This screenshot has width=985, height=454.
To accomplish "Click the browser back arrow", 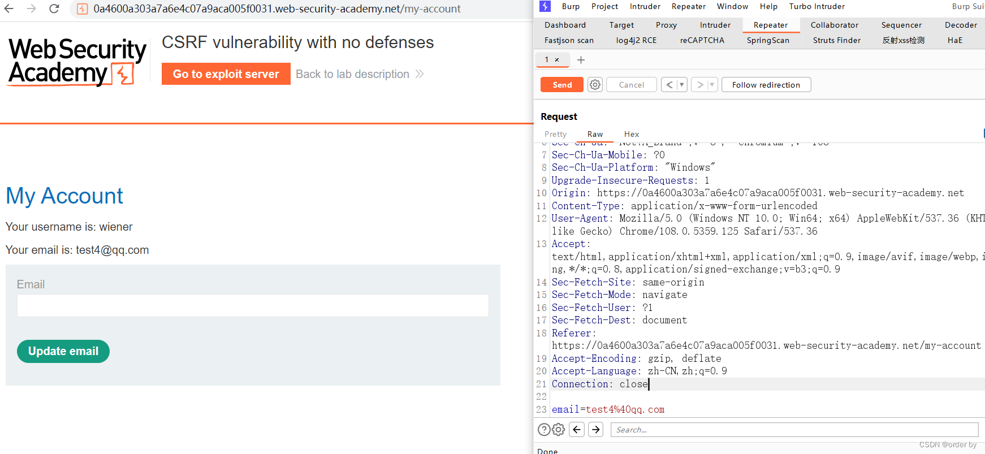I will 9,8.
